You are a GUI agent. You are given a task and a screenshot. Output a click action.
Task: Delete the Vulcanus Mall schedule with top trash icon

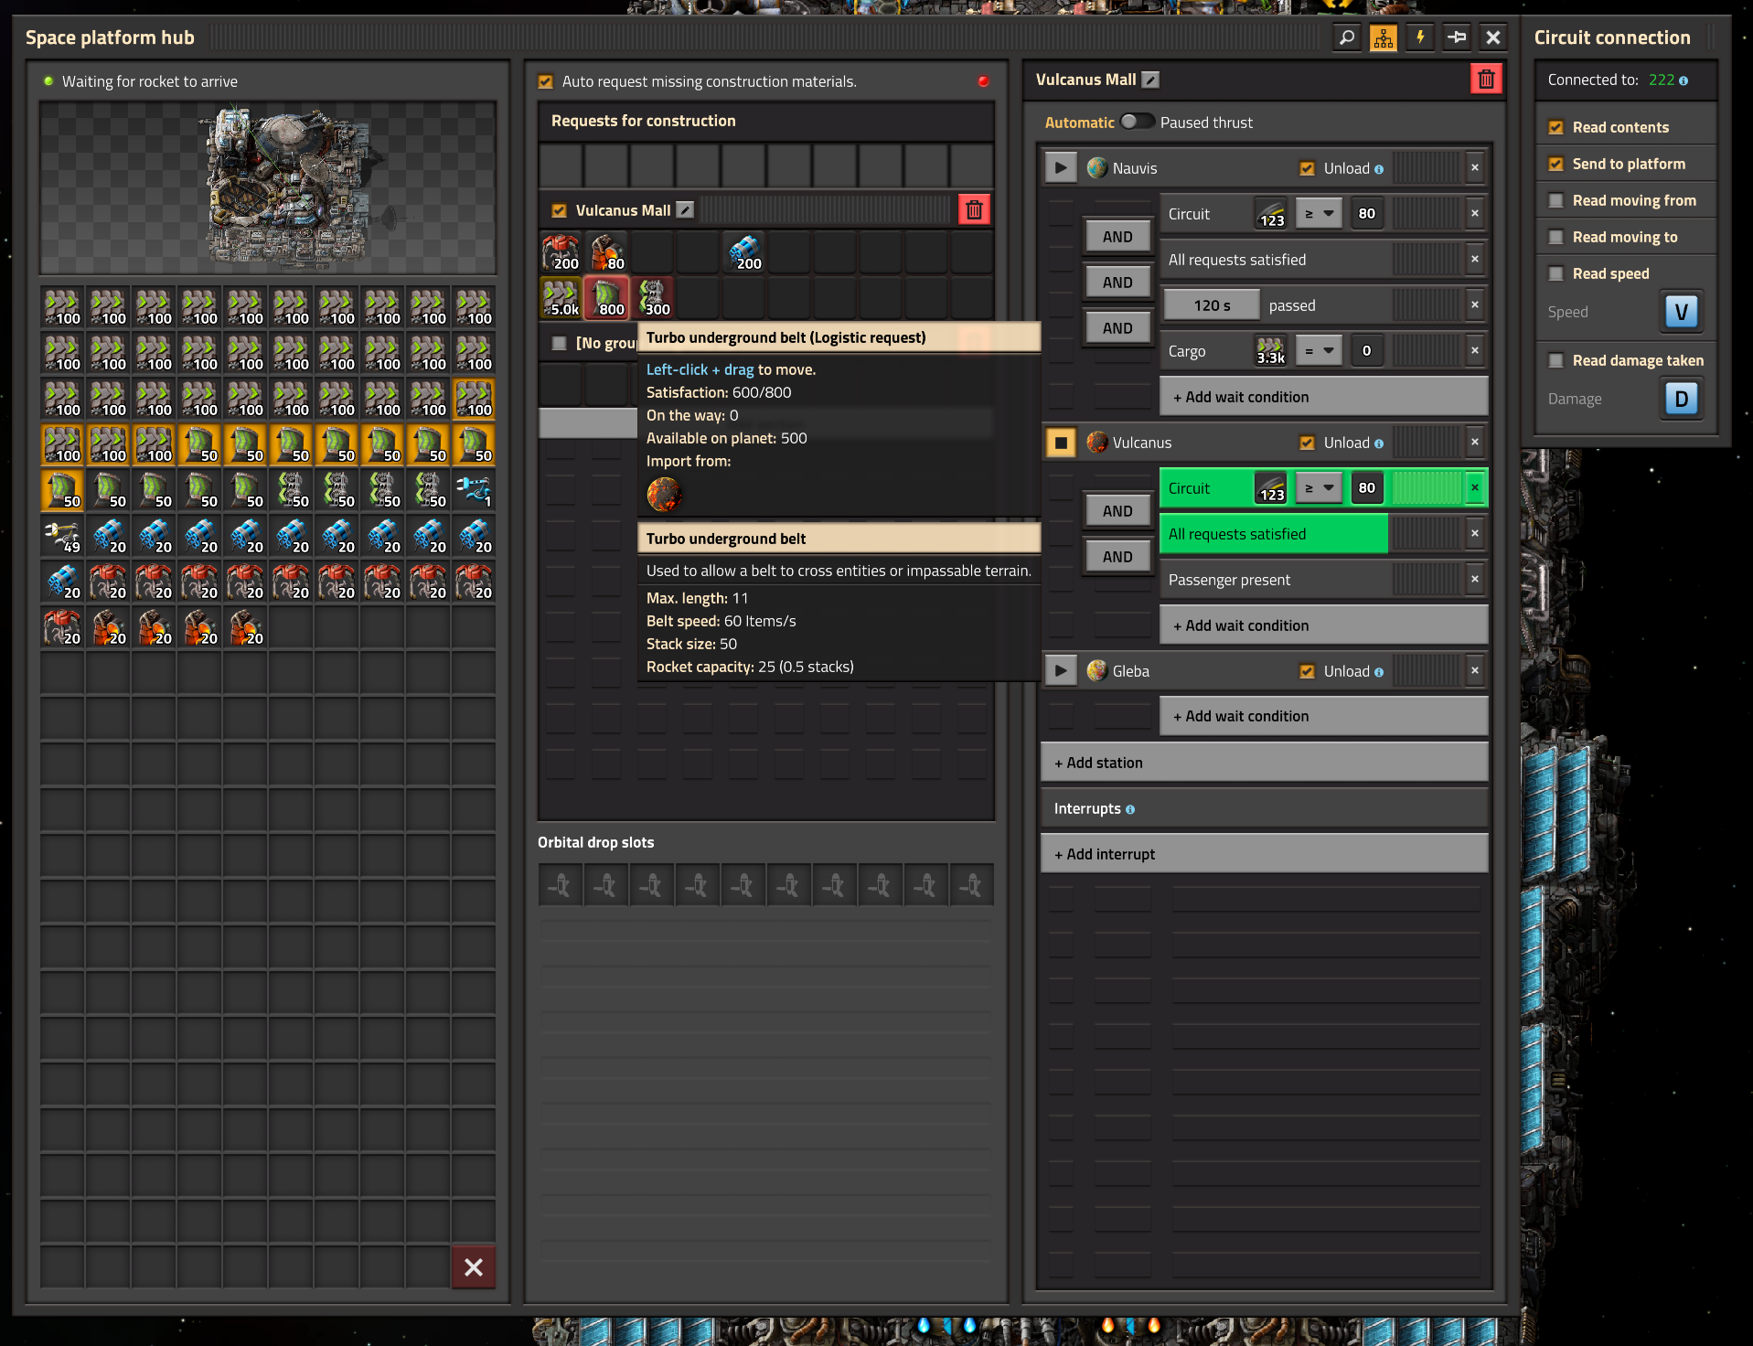pyautogui.click(x=1486, y=80)
